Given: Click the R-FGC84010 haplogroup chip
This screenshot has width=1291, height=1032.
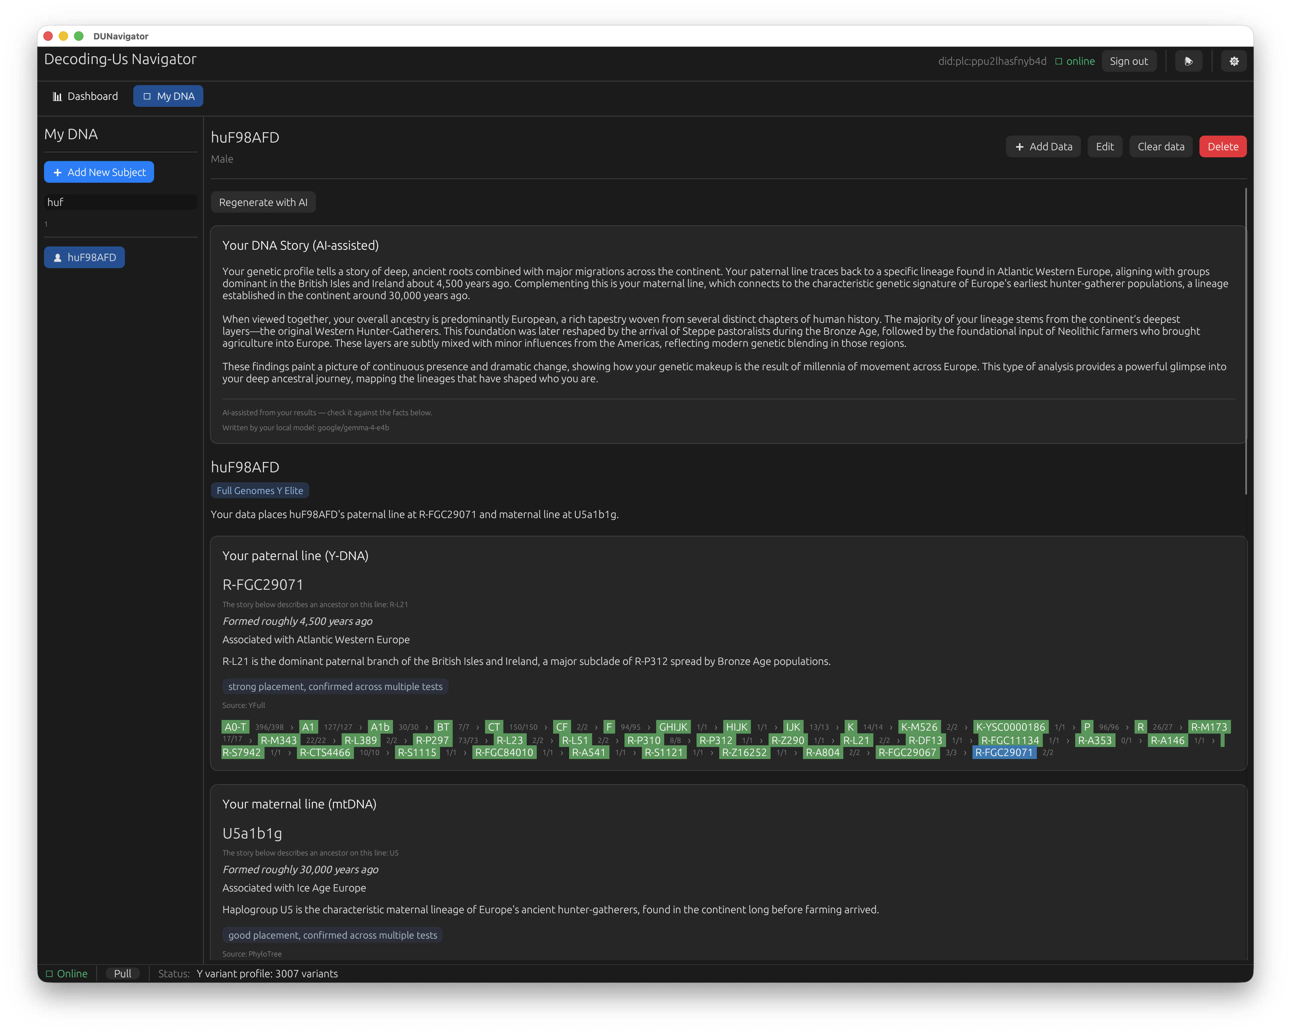Looking at the screenshot, I should pyautogui.click(x=504, y=753).
